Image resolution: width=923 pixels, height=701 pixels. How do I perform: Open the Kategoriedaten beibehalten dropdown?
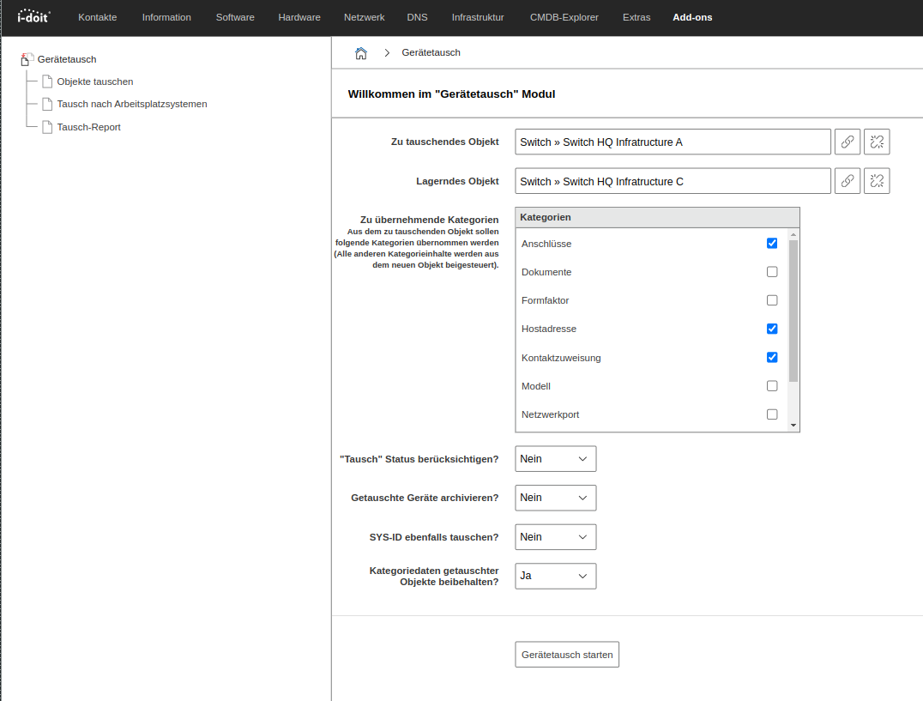click(555, 577)
